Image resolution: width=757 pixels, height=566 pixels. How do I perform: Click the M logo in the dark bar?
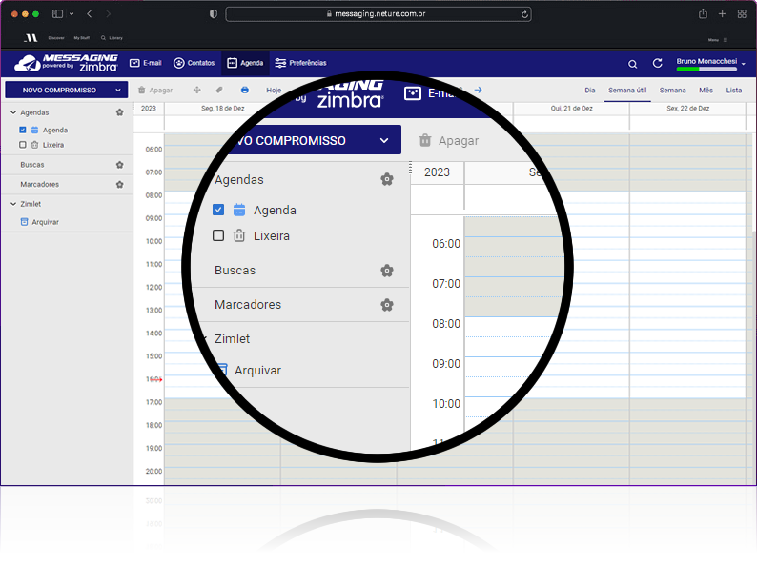pyautogui.click(x=31, y=37)
